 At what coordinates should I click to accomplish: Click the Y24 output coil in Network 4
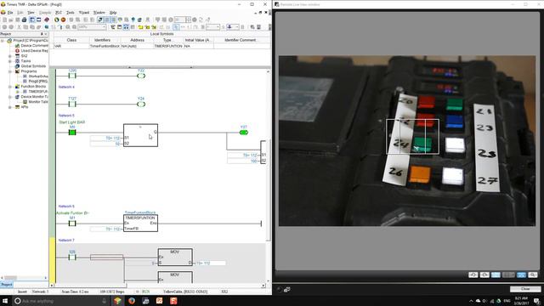[x=141, y=104]
